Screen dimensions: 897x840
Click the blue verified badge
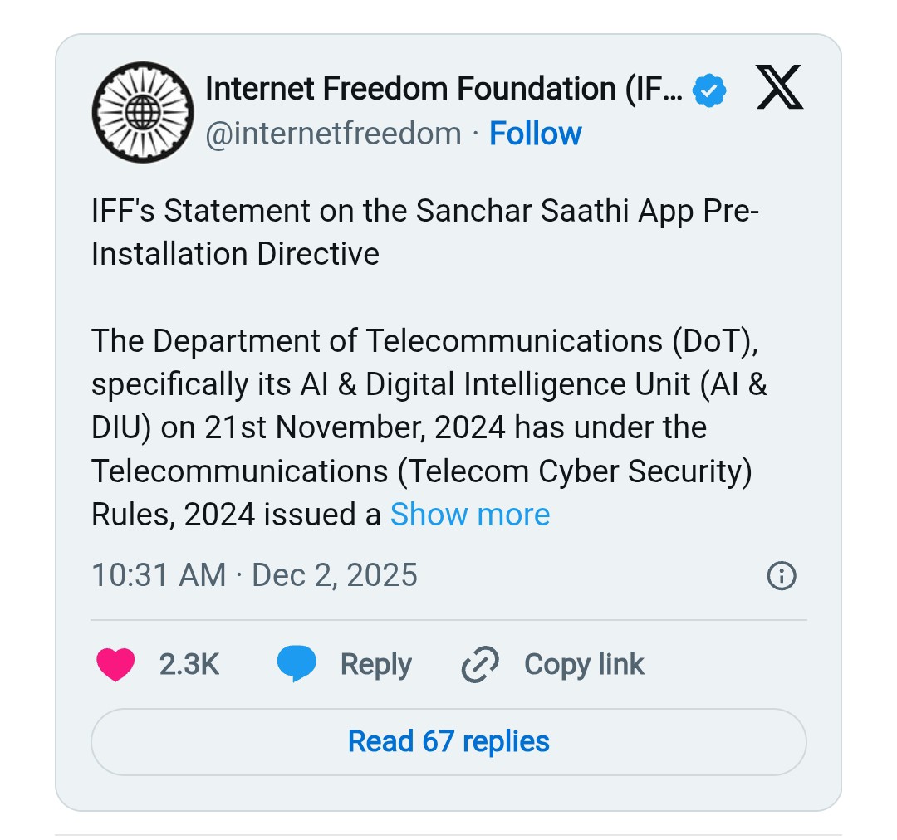pyautogui.click(x=710, y=90)
